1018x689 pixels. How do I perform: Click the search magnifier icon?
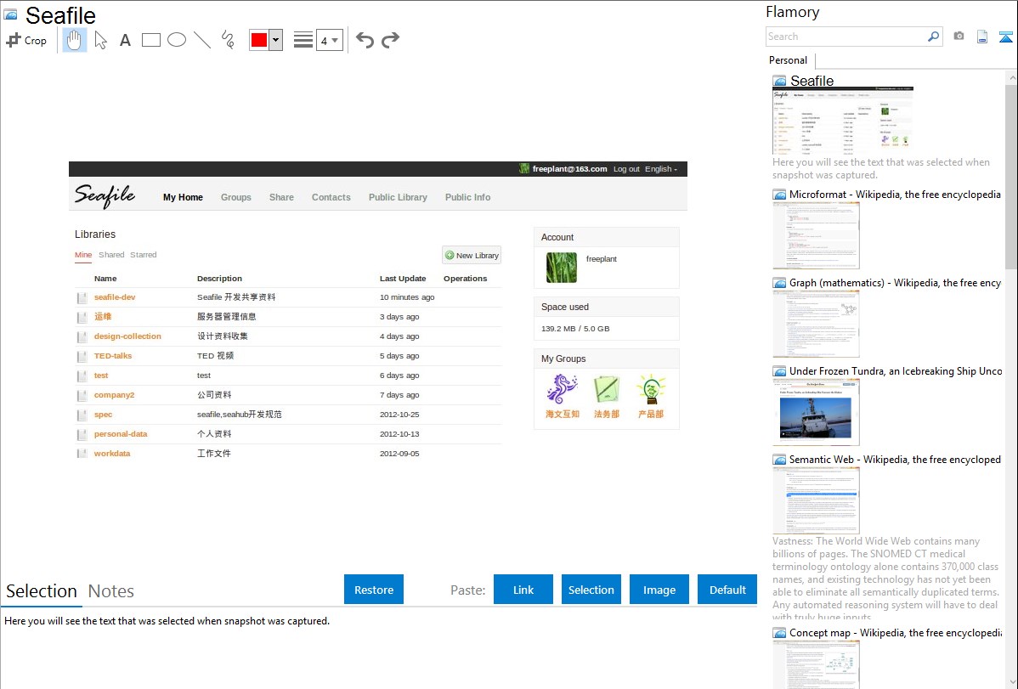click(x=933, y=37)
